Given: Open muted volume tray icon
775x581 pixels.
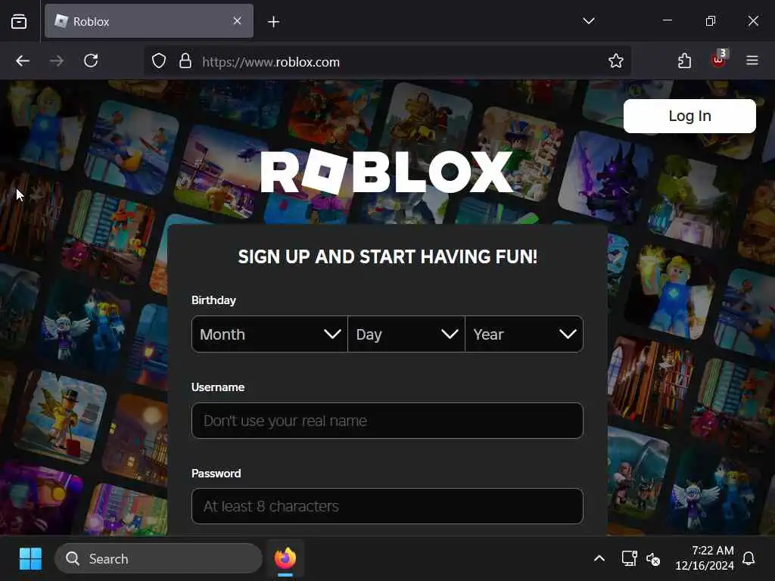Looking at the screenshot, I should (653, 559).
